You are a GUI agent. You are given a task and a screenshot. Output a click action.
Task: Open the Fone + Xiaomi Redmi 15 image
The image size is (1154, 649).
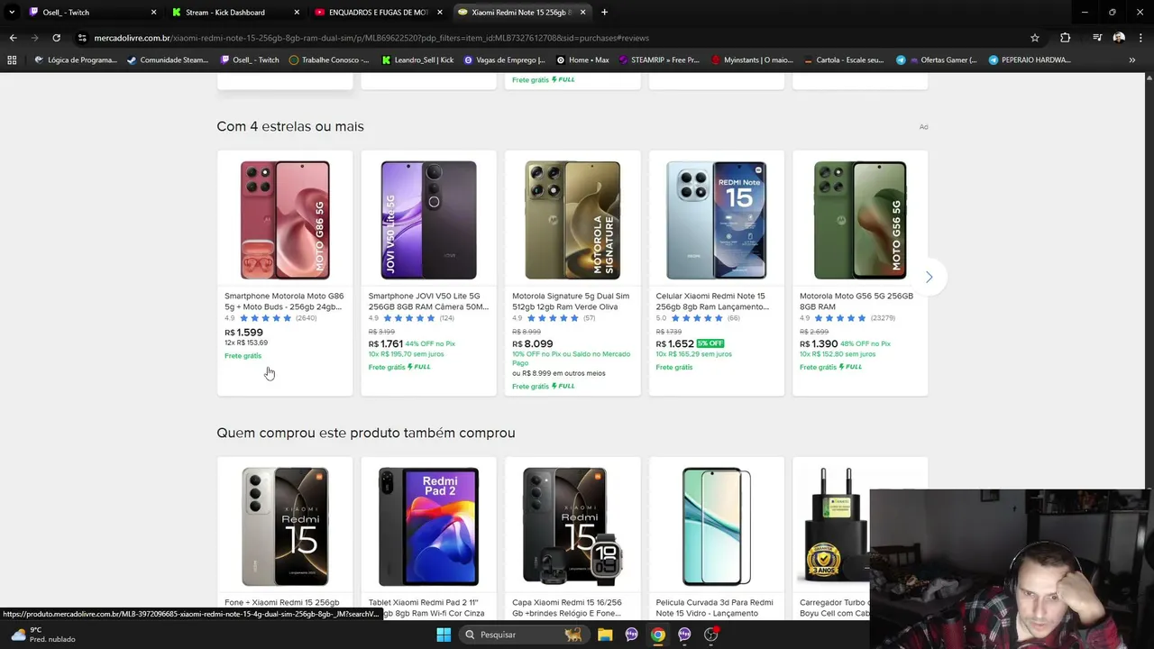[x=285, y=526]
